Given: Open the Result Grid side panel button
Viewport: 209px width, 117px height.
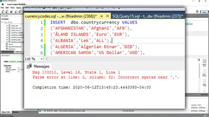Looking at the screenshot, I should point(204,63).
